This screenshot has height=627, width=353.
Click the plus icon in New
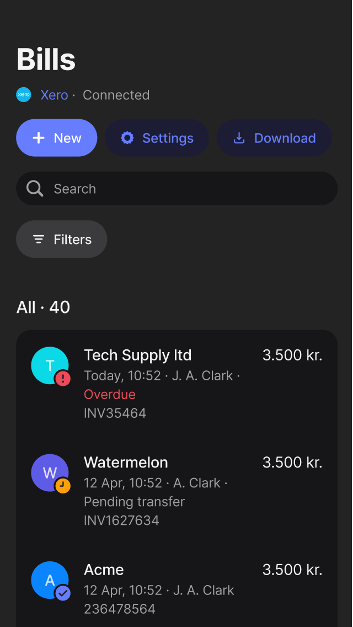coord(39,138)
